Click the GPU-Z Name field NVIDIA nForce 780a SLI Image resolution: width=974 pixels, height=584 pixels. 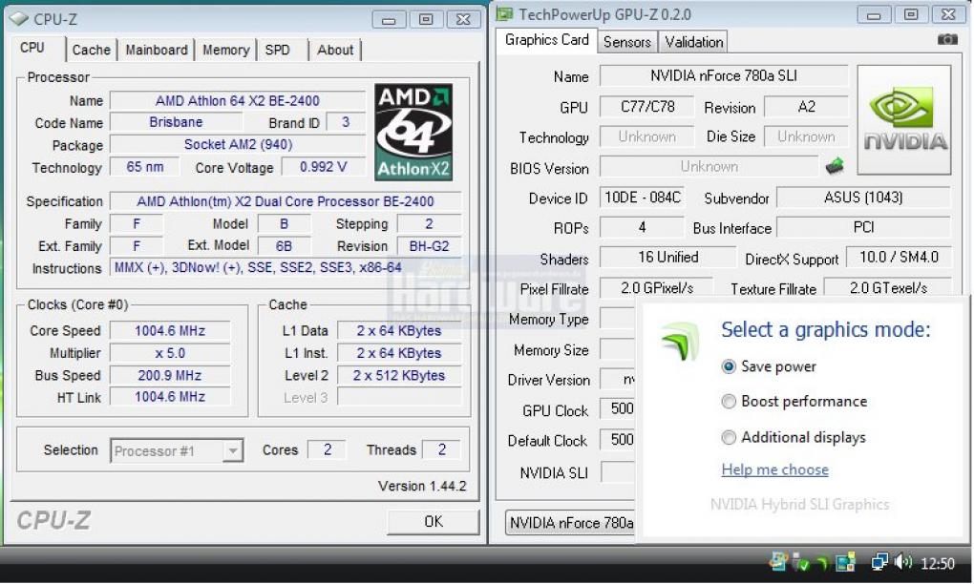coord(723,75)
